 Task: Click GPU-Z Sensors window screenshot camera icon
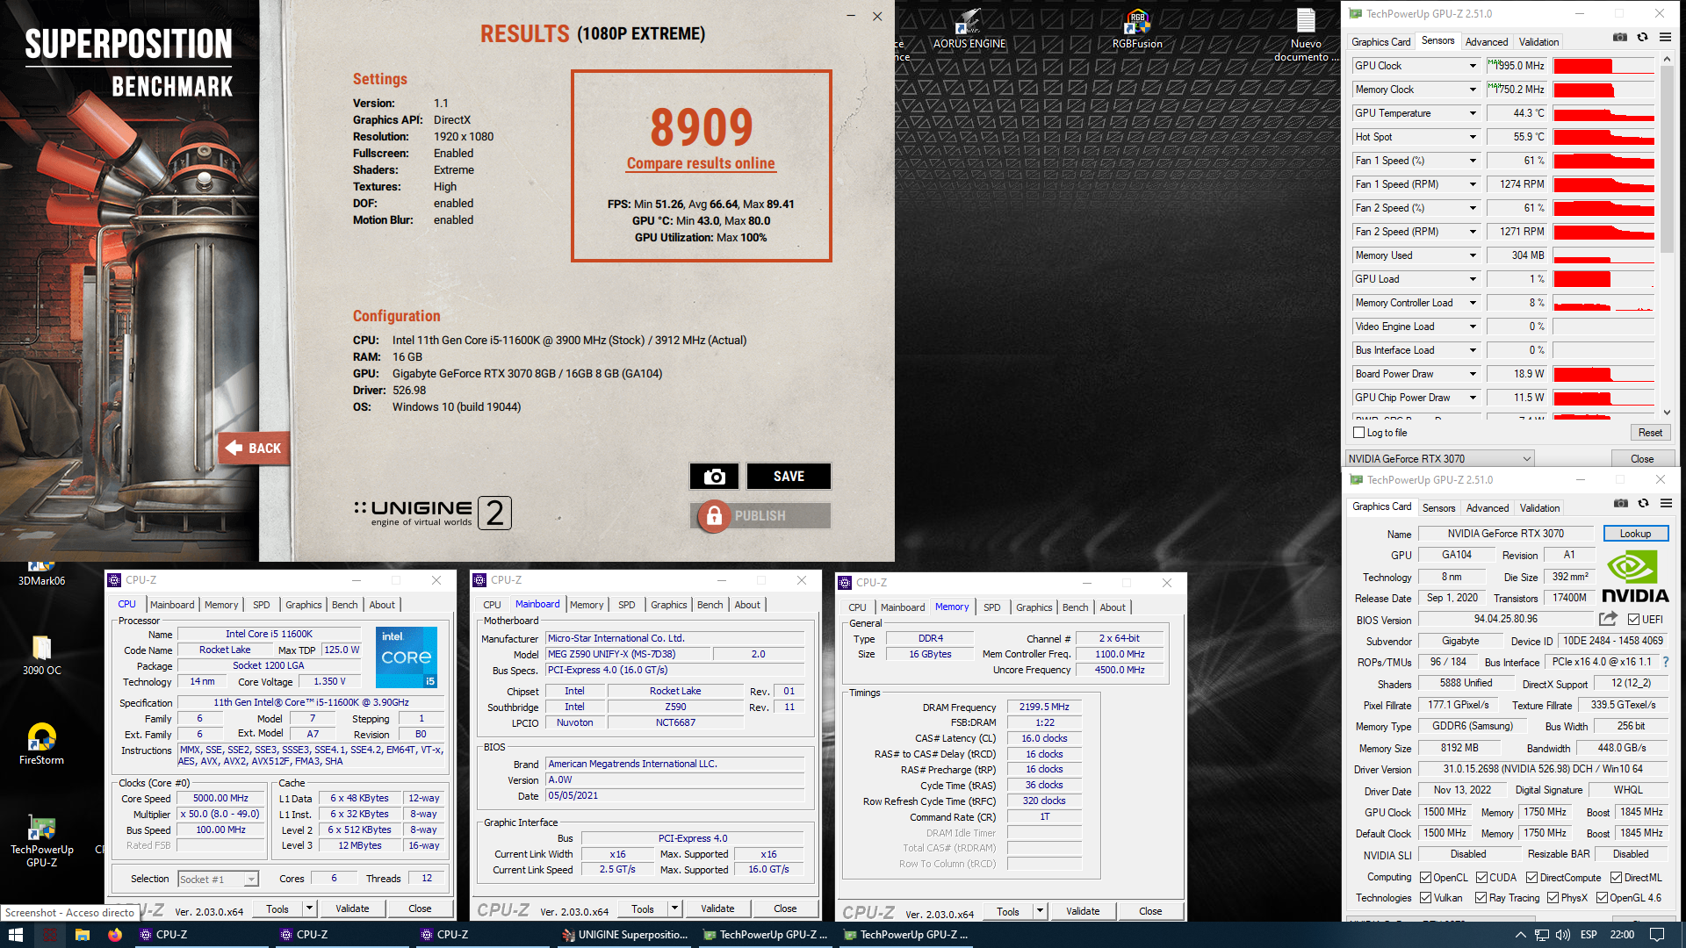[1620, 37]
